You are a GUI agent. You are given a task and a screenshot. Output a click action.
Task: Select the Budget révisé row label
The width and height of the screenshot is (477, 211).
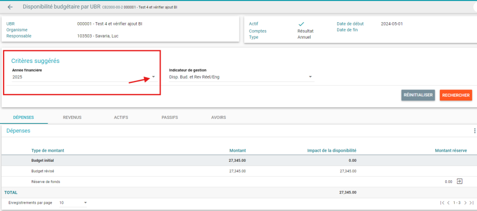[42, 171]
